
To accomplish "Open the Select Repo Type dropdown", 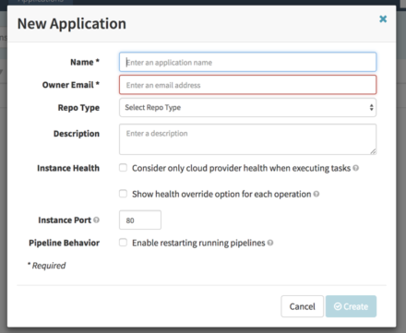I will [x=247, y=107].
